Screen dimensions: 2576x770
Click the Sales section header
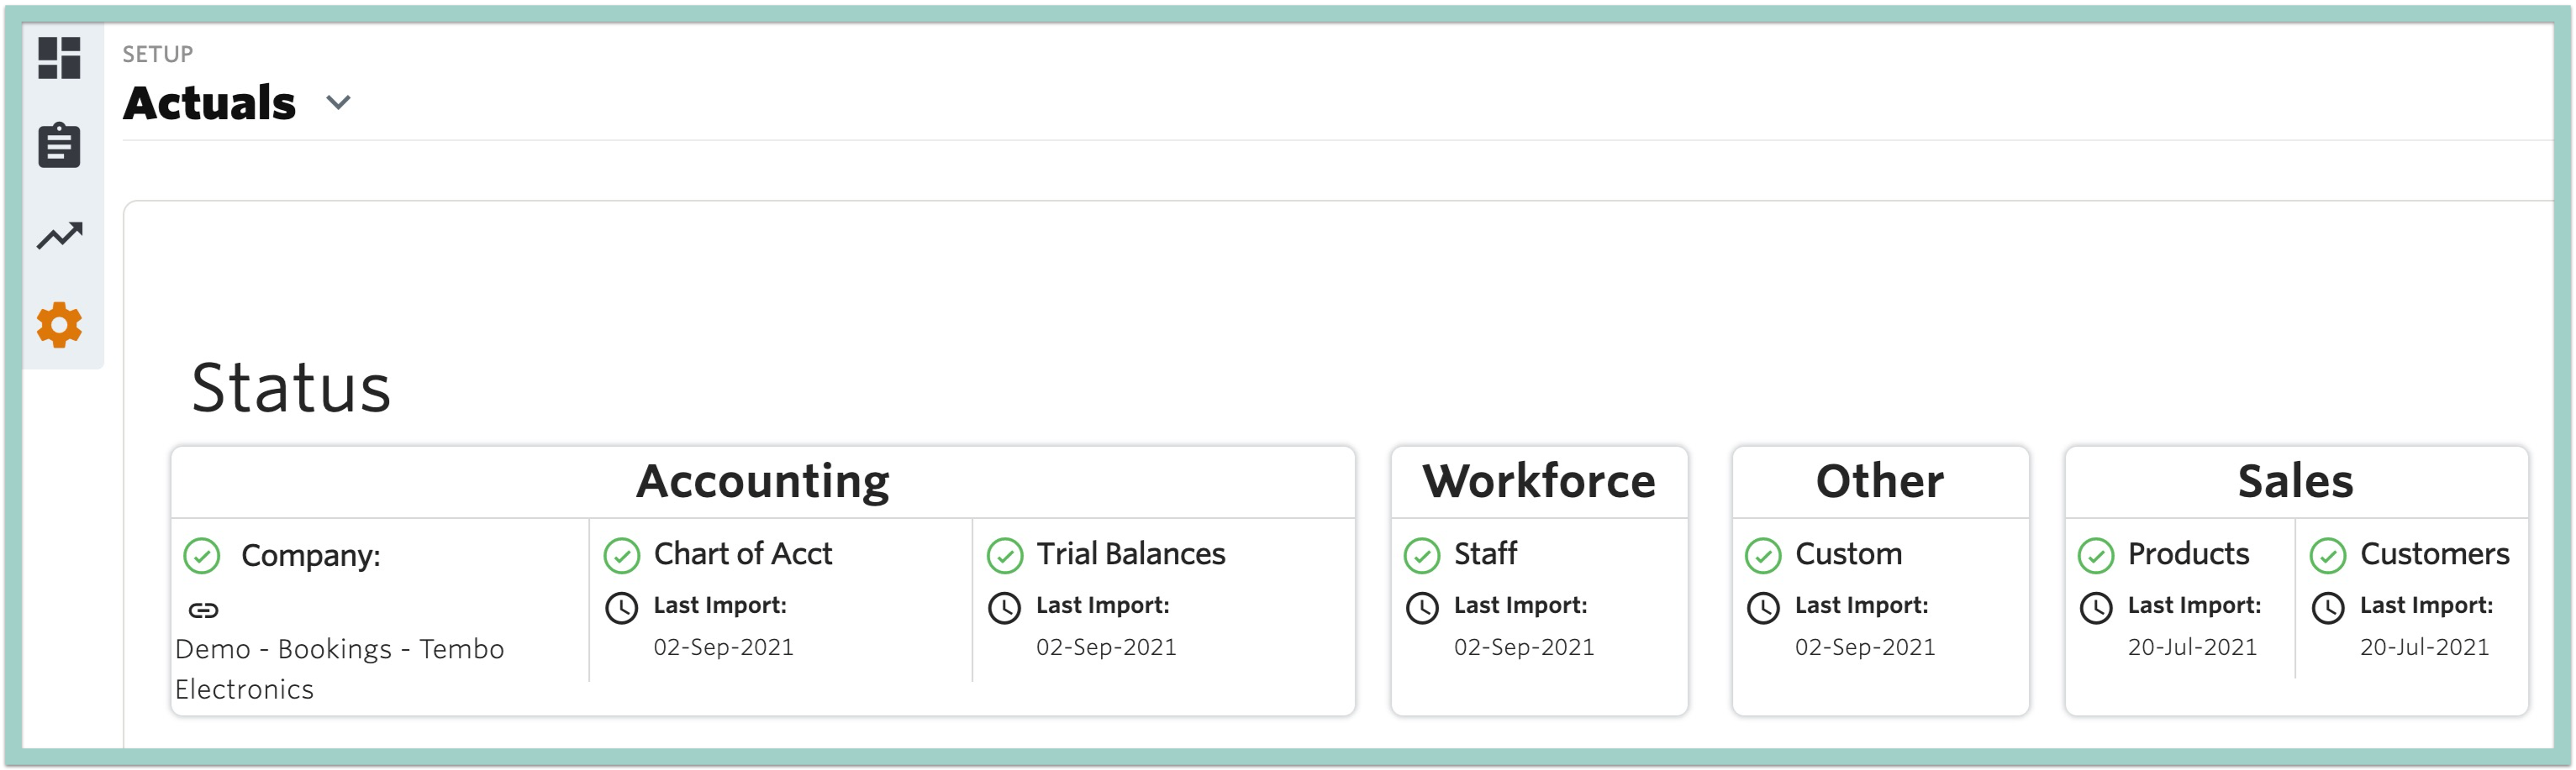pyautogui.click(x=2296, y=481)
